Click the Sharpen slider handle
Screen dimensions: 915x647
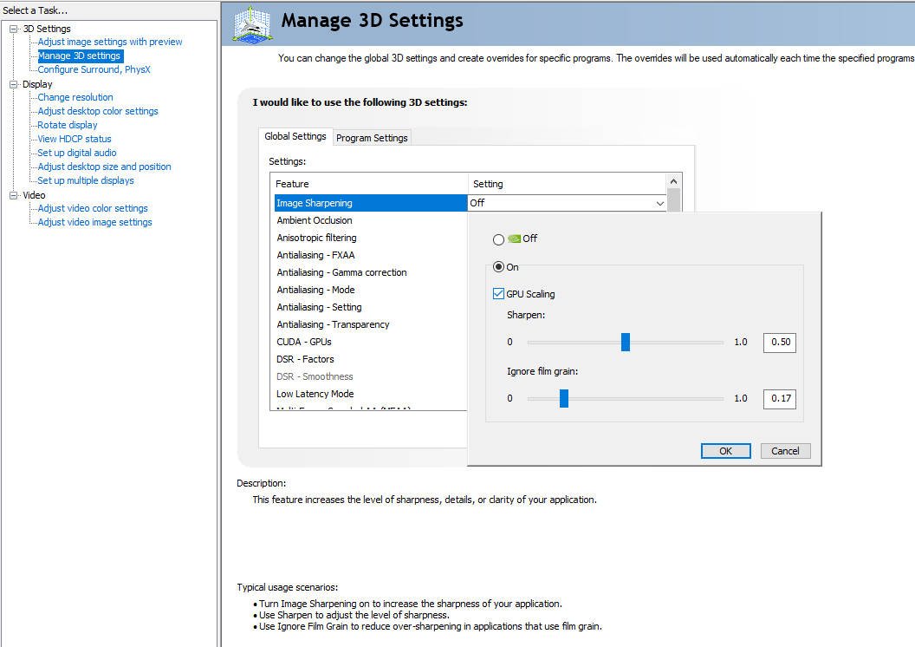coord(626,342)
